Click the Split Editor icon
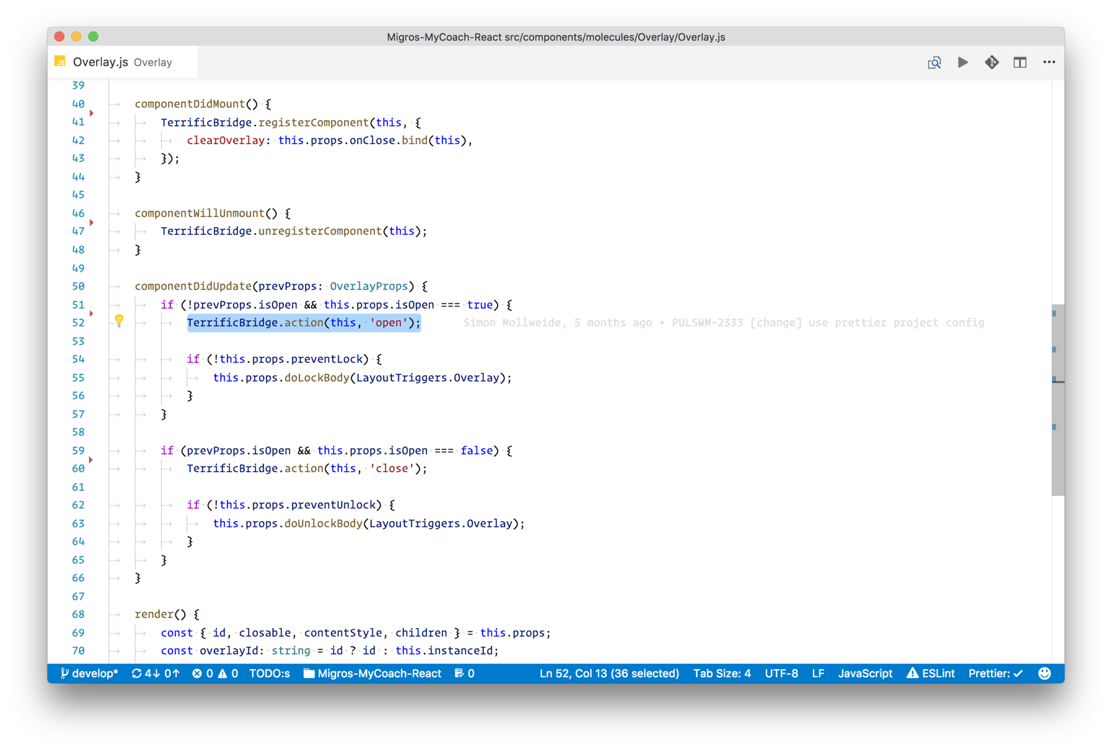This screenshot has height=751, width=1112. [1020, 62]
